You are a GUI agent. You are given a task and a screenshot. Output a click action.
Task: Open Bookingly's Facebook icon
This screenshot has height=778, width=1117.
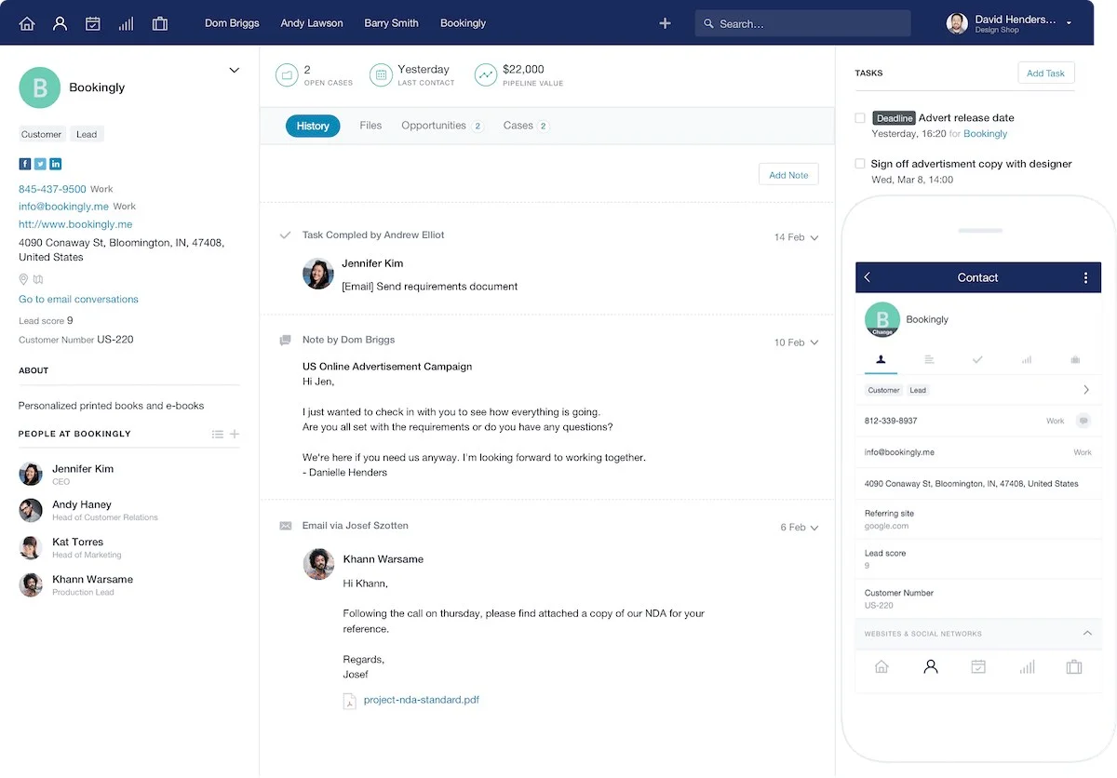(24, 164)
